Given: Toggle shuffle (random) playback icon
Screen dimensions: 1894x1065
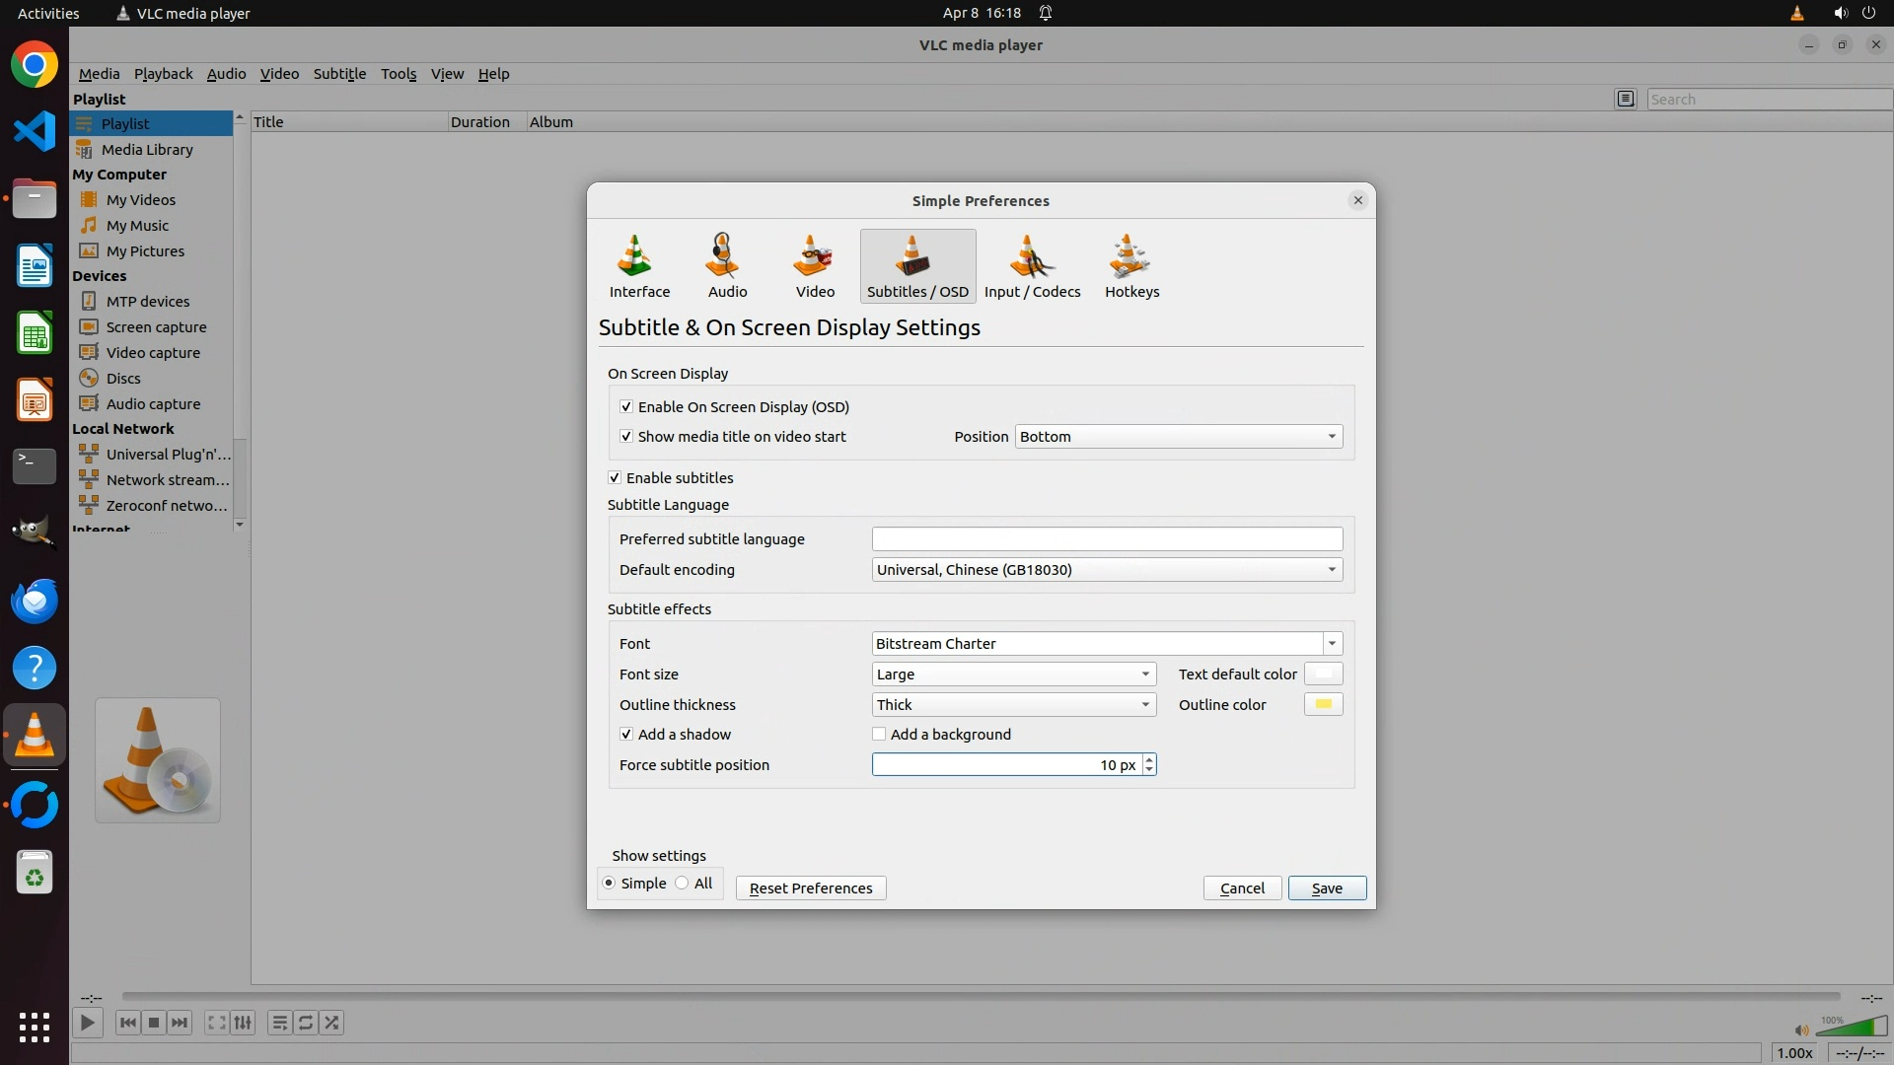Looking at the screenshot, I should coord(332,1024).
